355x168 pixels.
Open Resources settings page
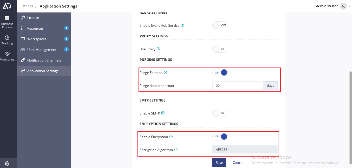point(44,28)
